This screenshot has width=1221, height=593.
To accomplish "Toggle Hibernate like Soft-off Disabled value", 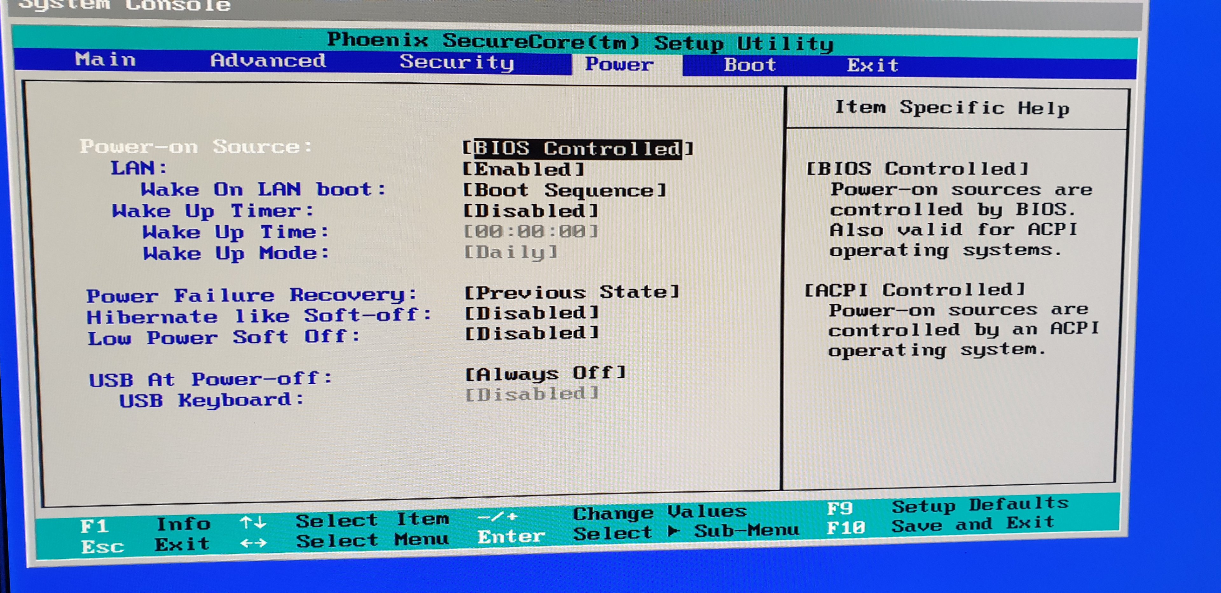I will [531, 313].
